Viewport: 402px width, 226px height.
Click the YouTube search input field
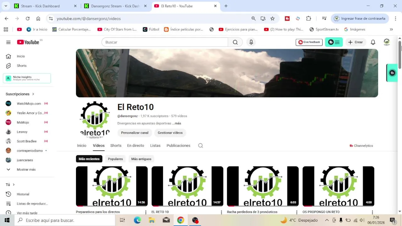[x=165, y=42]
